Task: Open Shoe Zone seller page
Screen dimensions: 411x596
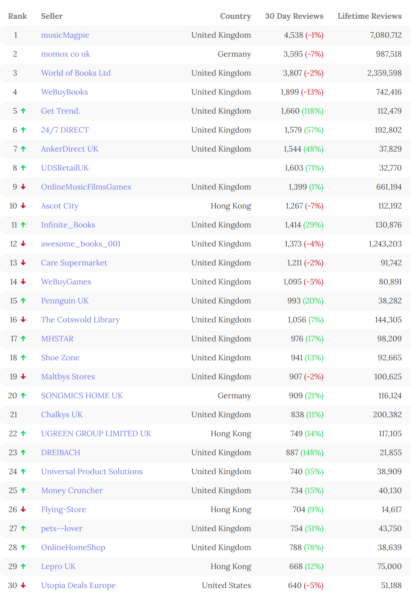Action: [60, 358]
